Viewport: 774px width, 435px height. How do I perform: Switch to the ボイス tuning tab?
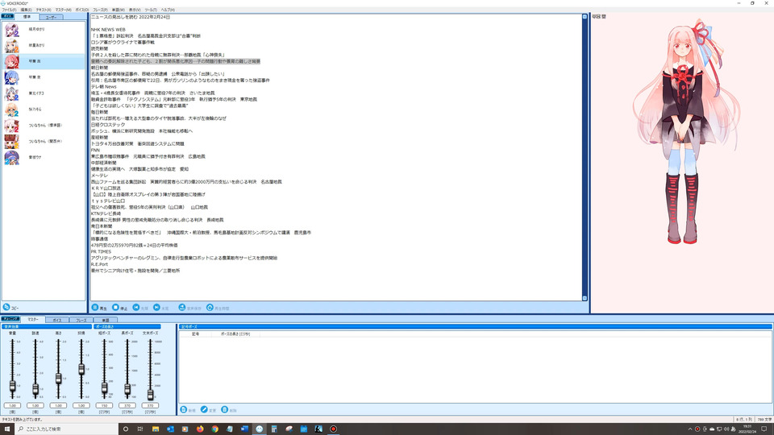point(57,320)
